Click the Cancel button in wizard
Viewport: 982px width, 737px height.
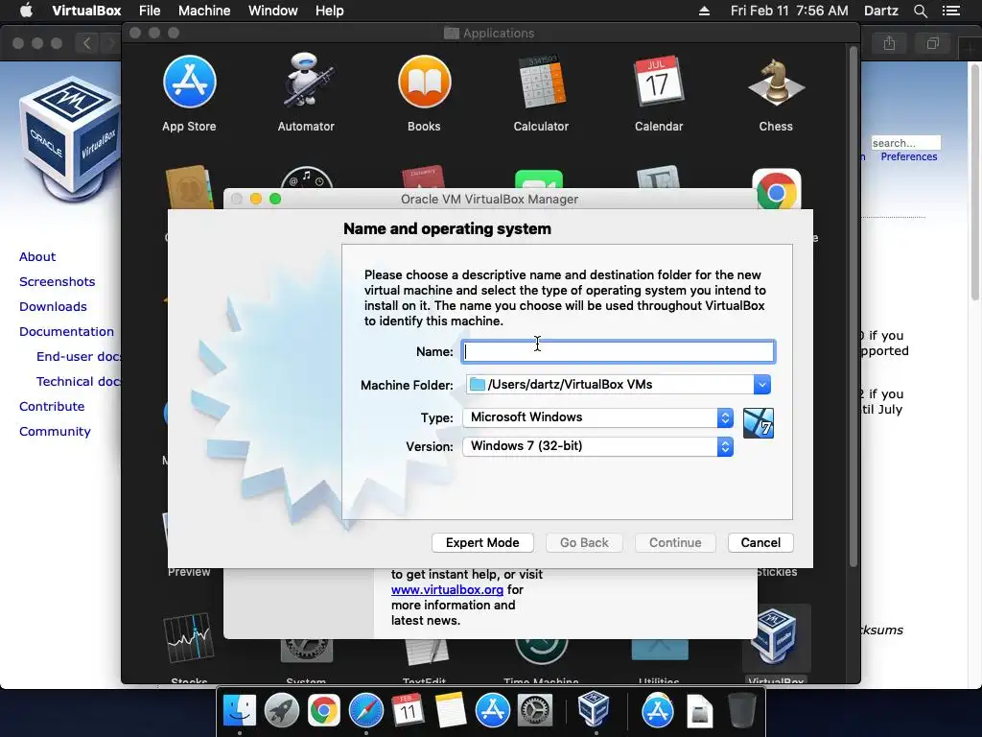point(760,543)
